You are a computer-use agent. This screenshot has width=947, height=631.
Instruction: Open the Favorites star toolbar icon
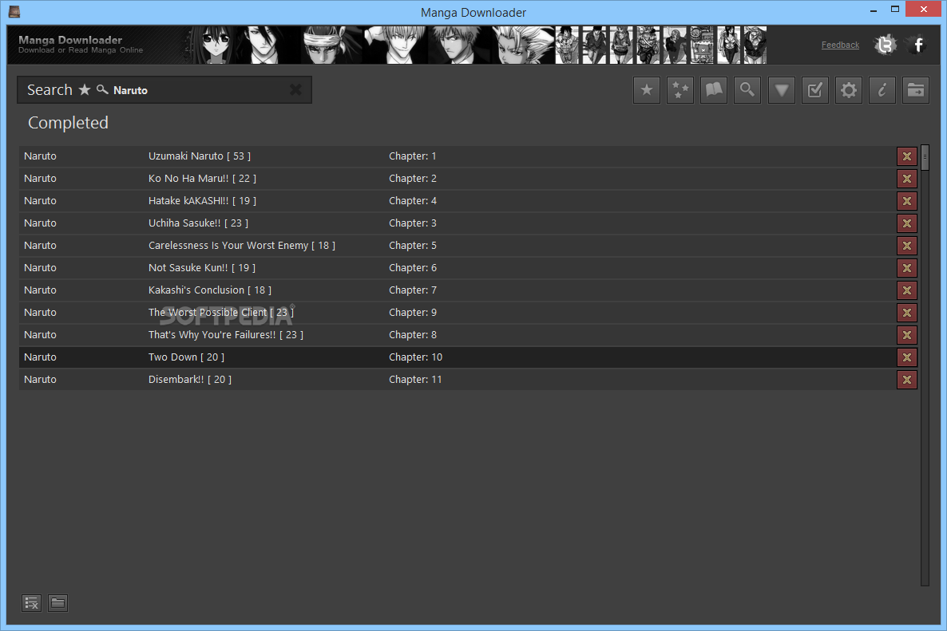pyautogui.click(x=646, y=90)
